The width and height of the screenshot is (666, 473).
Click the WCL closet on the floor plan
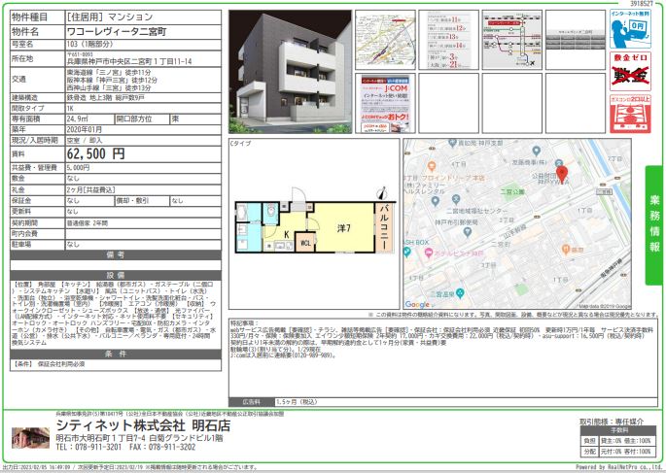pos(305,243)
